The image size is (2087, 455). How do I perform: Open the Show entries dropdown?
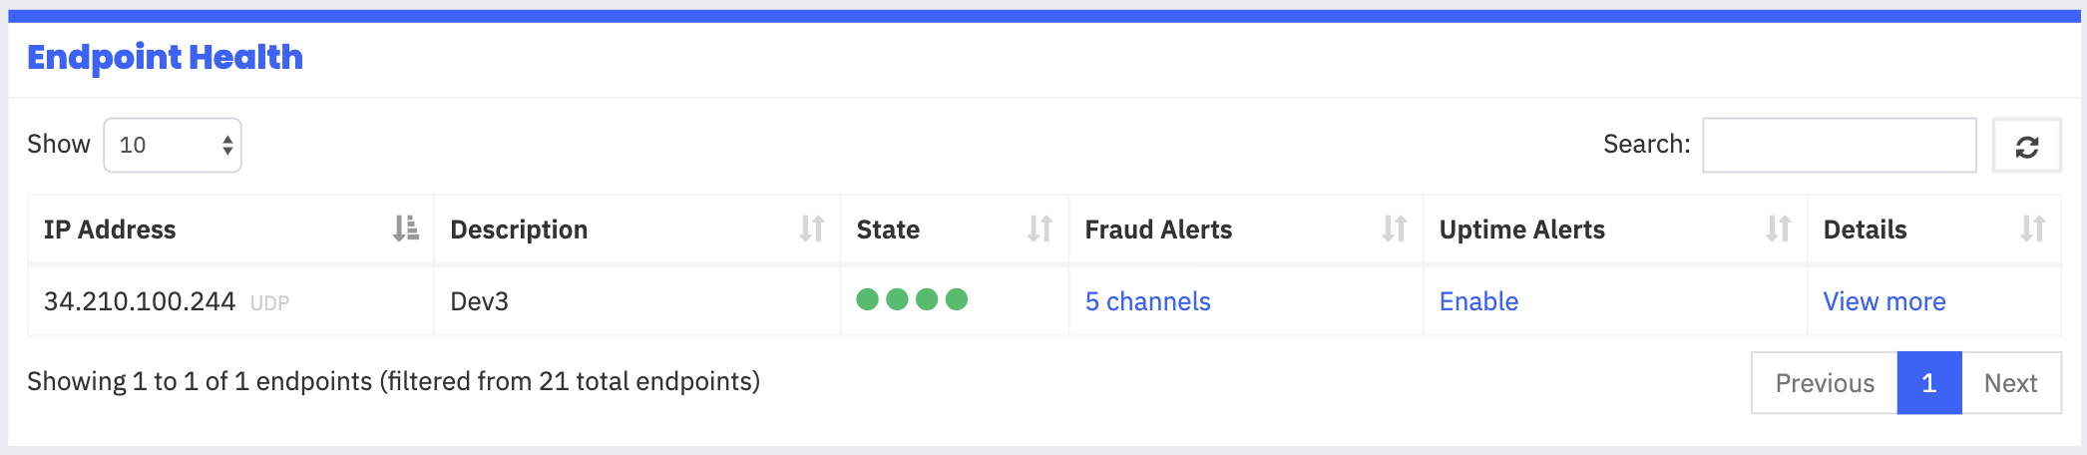click(173, 146)
